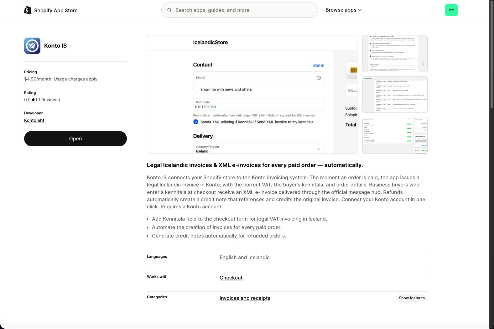Click the 'Legal Icelandic invoices & XML e-invoices' heading
Viewport: 494px width, 329px height.
(x=255, y=165)
